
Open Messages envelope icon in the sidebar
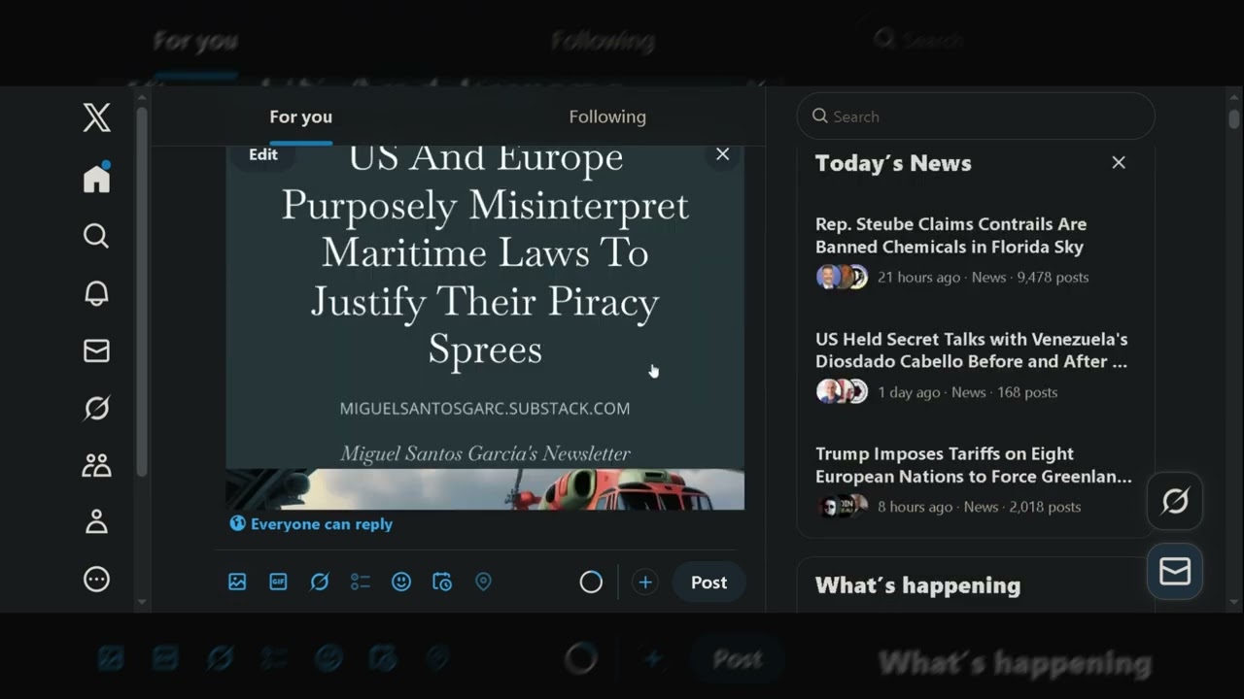click(96, 350)
